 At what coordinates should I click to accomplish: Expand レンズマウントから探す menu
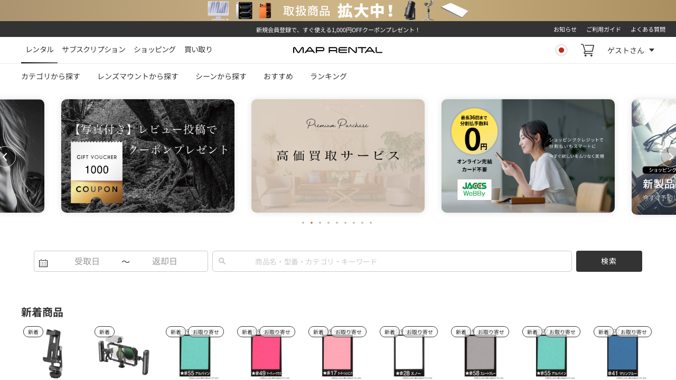[138, 77]
